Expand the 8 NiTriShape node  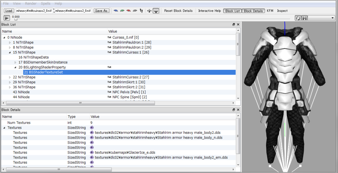coord(10,47)
